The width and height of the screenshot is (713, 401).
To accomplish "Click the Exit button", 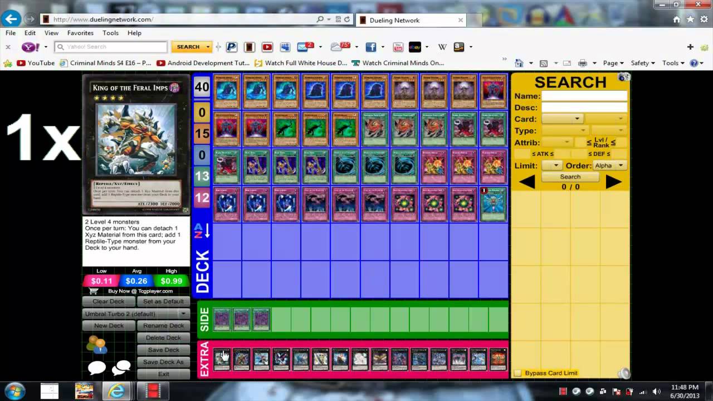I will point(163,374).
